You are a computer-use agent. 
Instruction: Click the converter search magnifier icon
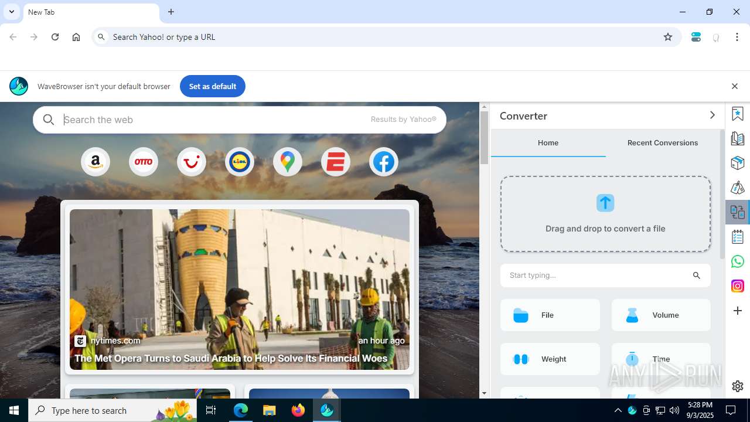click(697, 275)
